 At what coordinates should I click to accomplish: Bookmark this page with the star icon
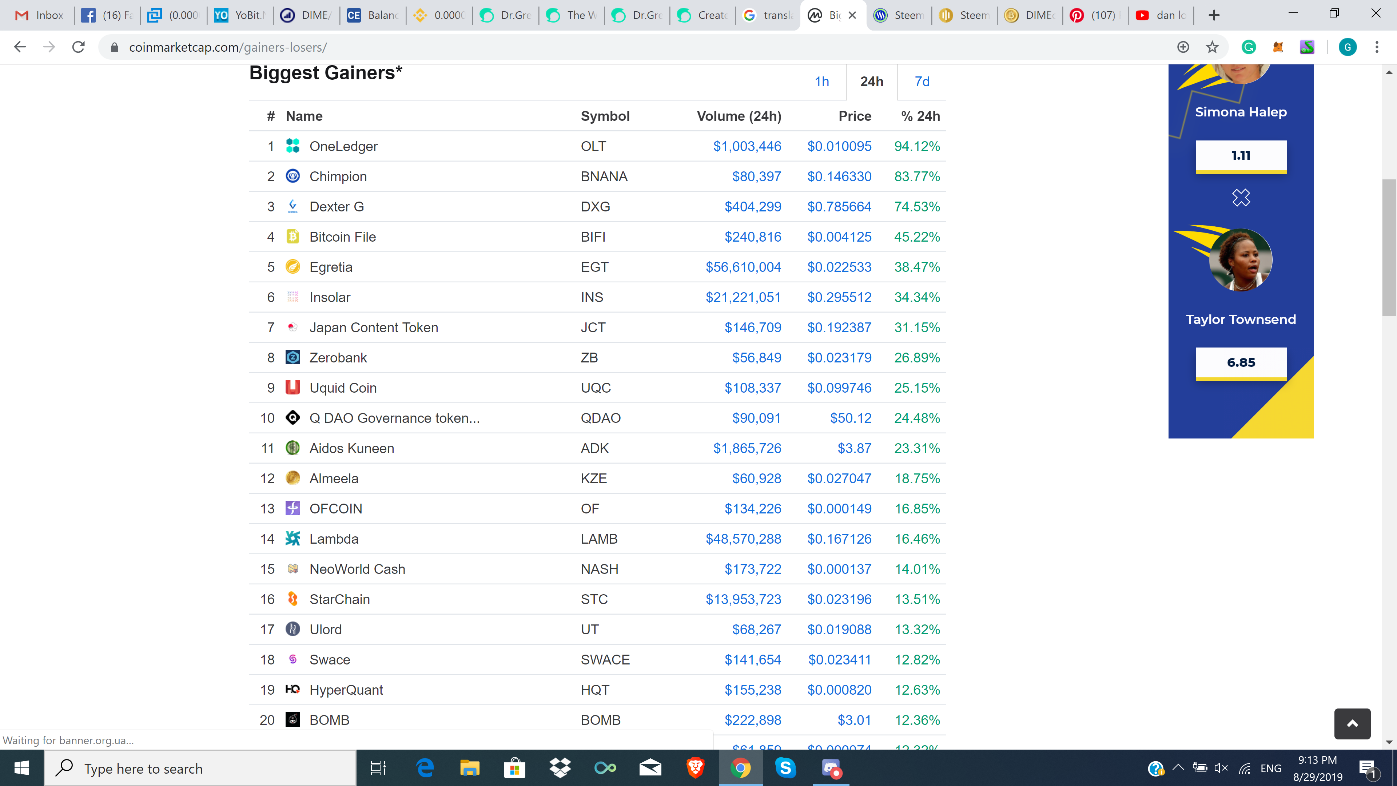1212,47
